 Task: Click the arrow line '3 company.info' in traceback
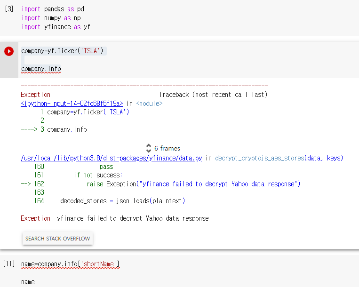point(54,129)
